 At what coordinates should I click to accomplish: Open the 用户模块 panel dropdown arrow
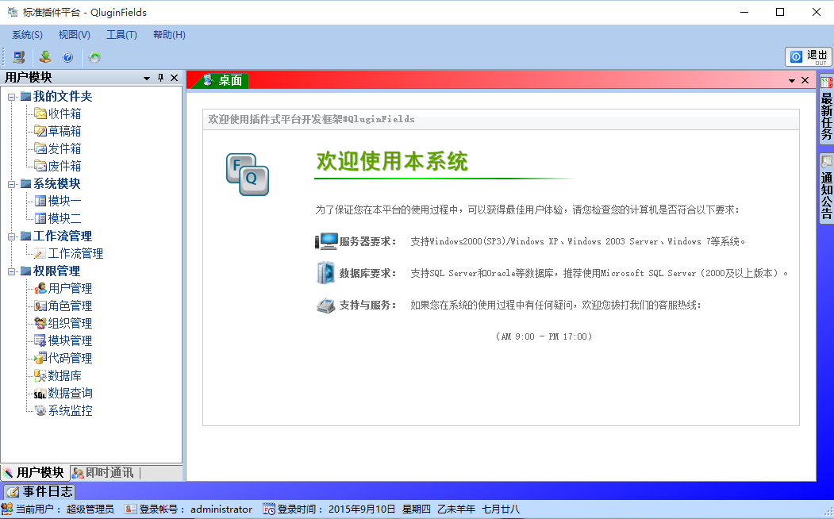[x=147, y=79]
